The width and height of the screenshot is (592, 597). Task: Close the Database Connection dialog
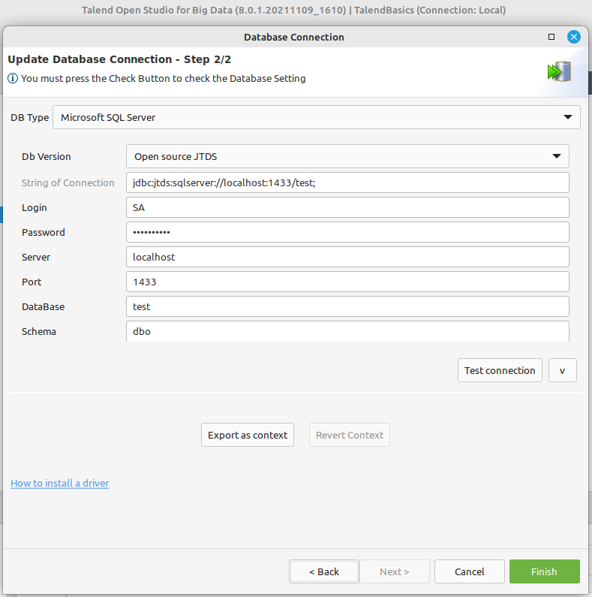click(574, 37)
